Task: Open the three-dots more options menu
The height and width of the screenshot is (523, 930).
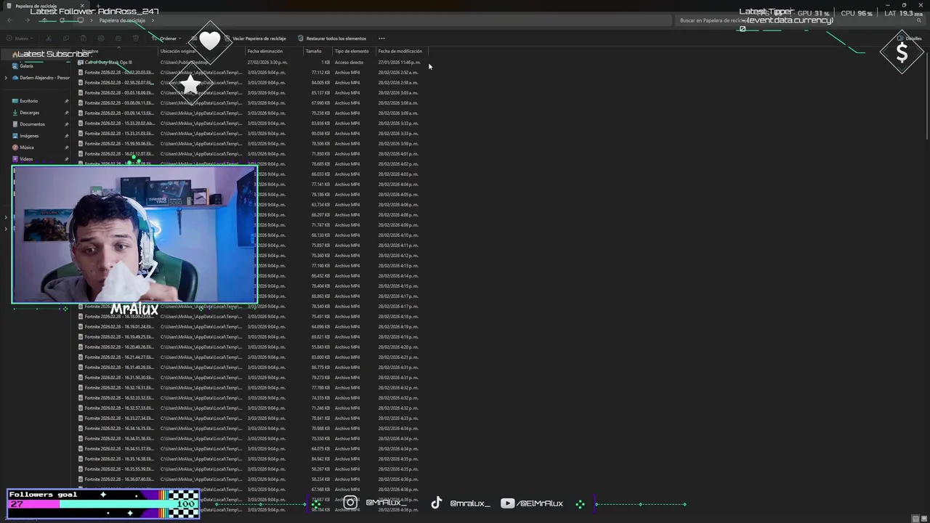Action: [x=381, y=38]
